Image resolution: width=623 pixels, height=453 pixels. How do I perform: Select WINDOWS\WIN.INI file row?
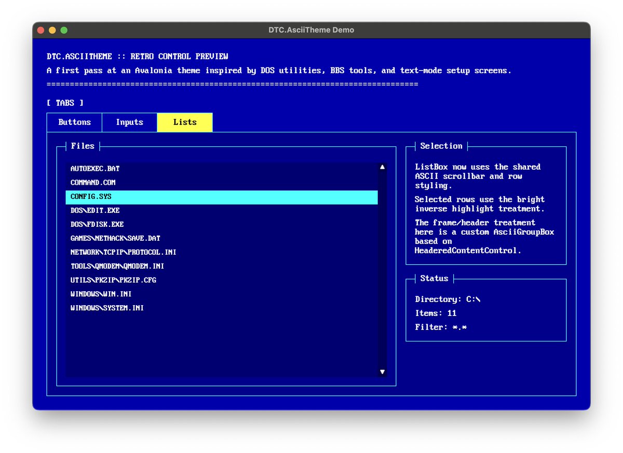tap(222, 295)
